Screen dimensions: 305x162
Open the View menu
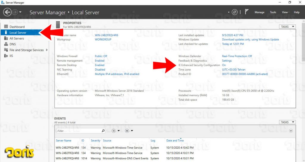[x=285, y=12]
